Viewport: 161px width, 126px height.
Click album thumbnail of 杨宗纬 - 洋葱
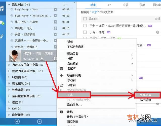coord(15,55)
